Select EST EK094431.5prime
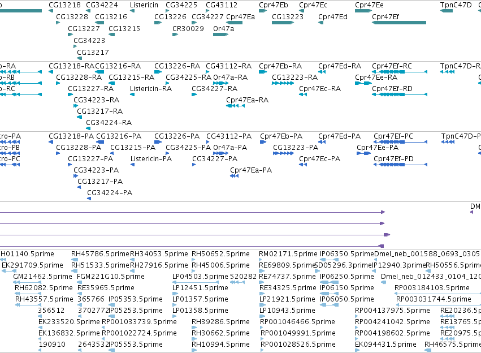The height and width of the screenshot is (353, 481). (385, 345)
